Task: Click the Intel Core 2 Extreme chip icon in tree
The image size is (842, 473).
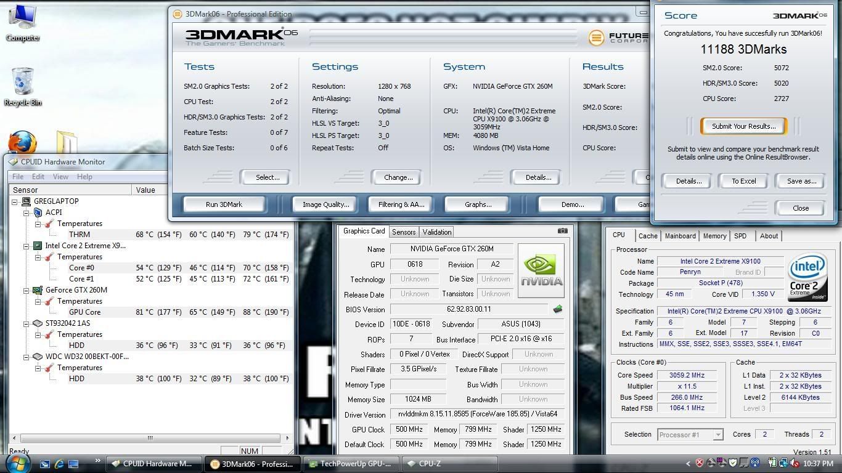Action: [38, 246]
